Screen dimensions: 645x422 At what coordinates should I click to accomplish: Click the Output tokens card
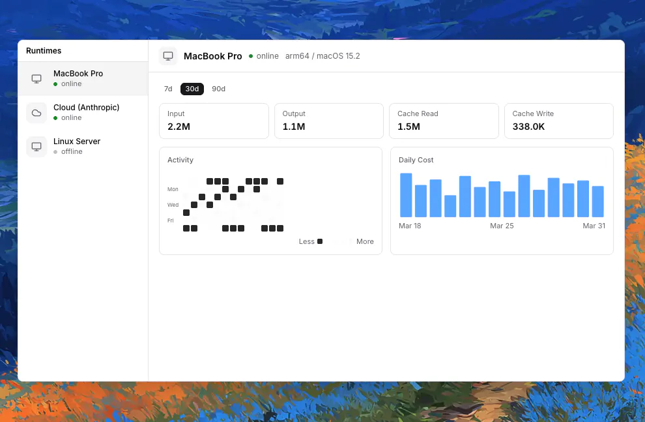(328, 121)
